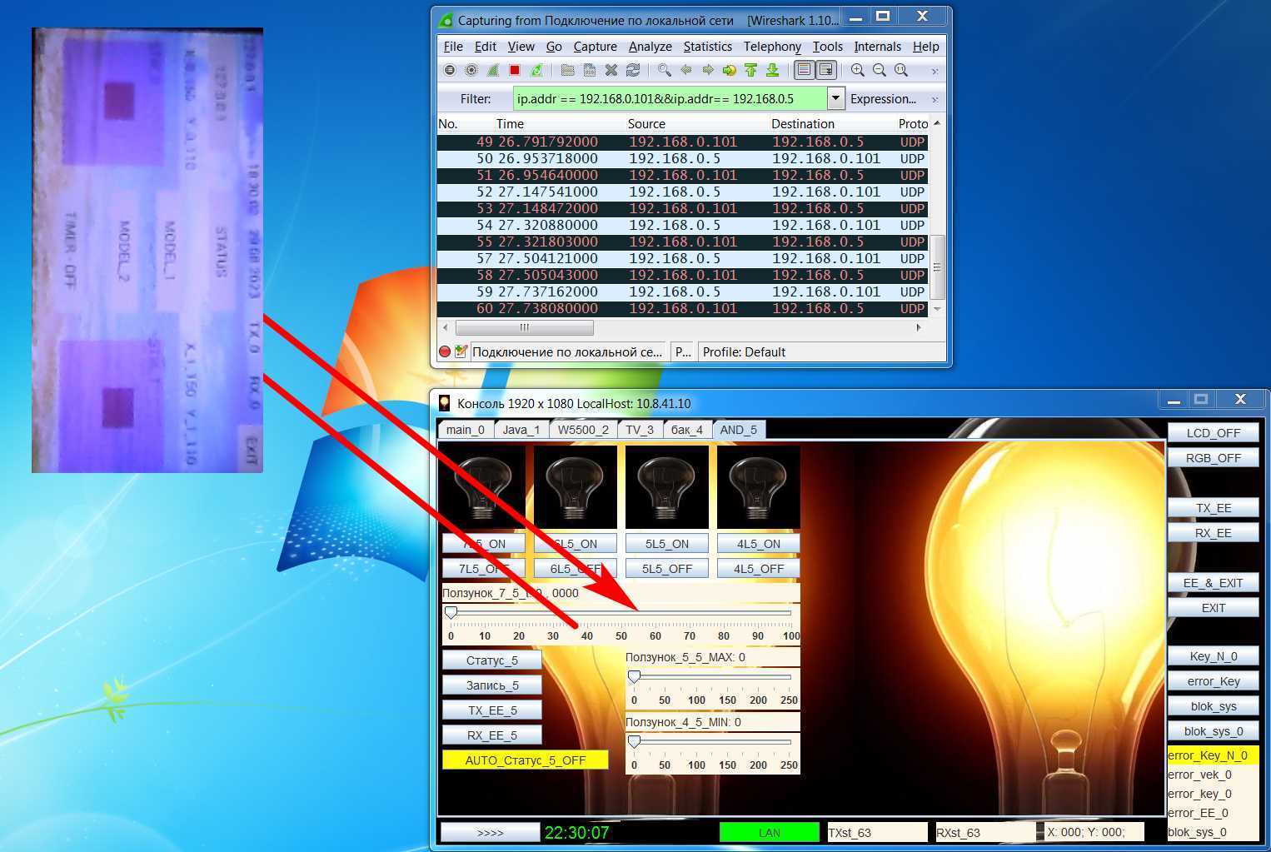Open the filter history dropdown arrow
The width and height of the screenshot is (1271, 852).
(x=836, y=98)
